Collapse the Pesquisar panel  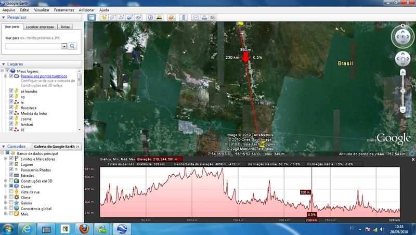point(4,17)
